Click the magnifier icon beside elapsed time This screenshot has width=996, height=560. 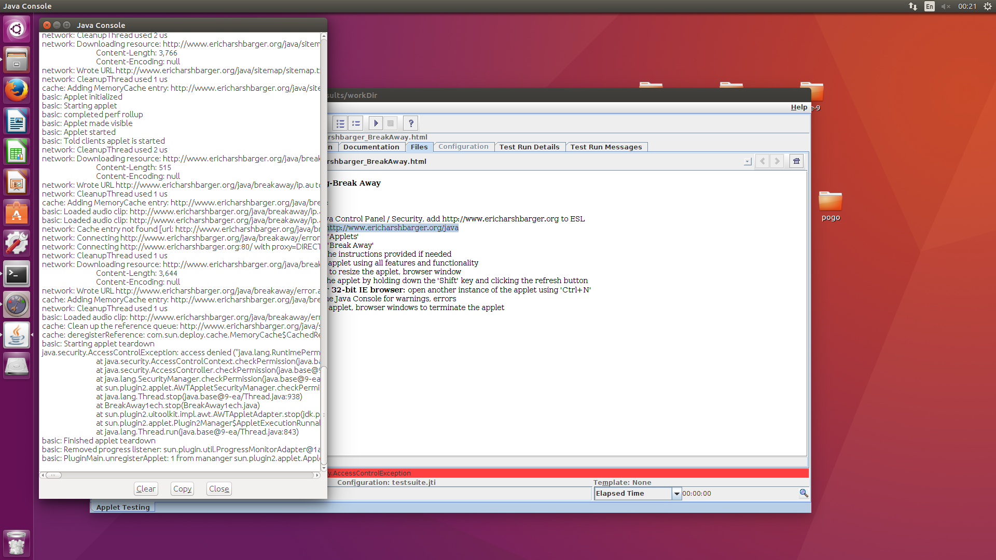tap(804, 493)
